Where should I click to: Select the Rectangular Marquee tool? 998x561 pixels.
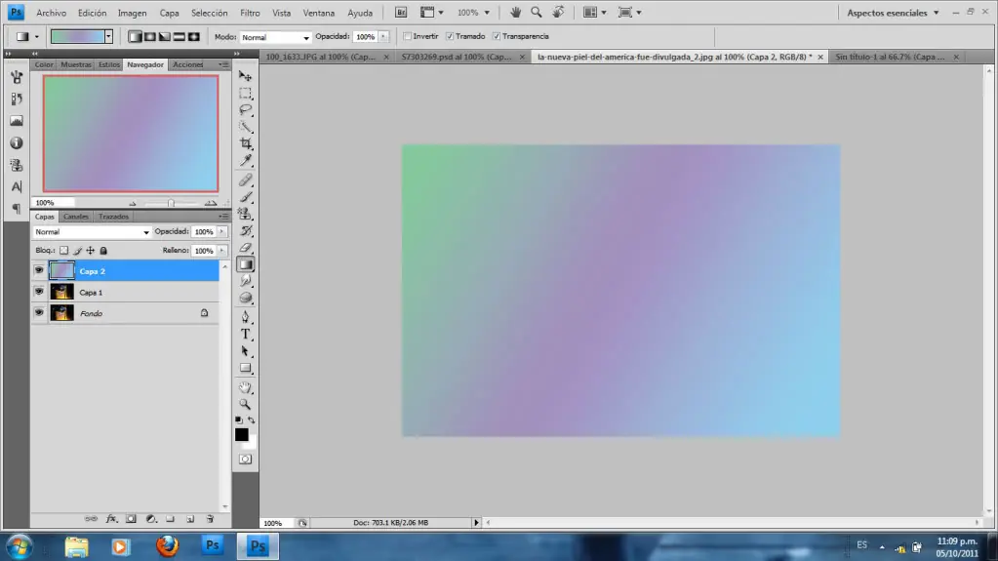pos(245,93)
